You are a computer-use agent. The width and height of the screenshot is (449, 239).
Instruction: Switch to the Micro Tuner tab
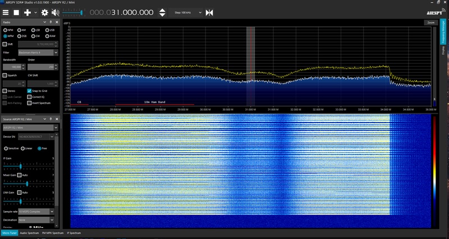point(10,233)
